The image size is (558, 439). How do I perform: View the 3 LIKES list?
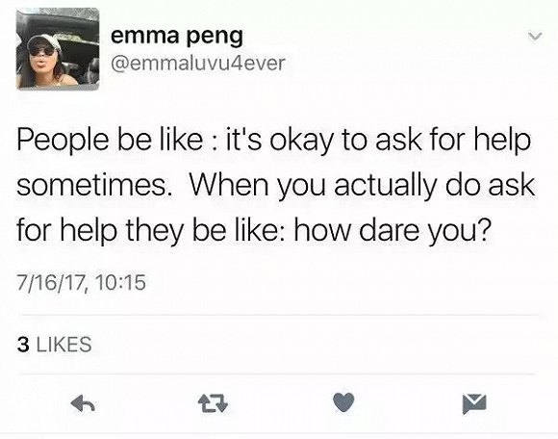pos(54,345)
